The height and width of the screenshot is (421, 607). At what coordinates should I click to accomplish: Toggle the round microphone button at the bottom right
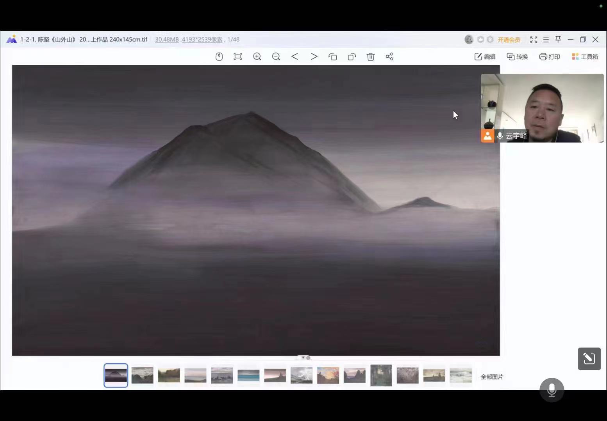pyautogui.click(x=552, y=389)
